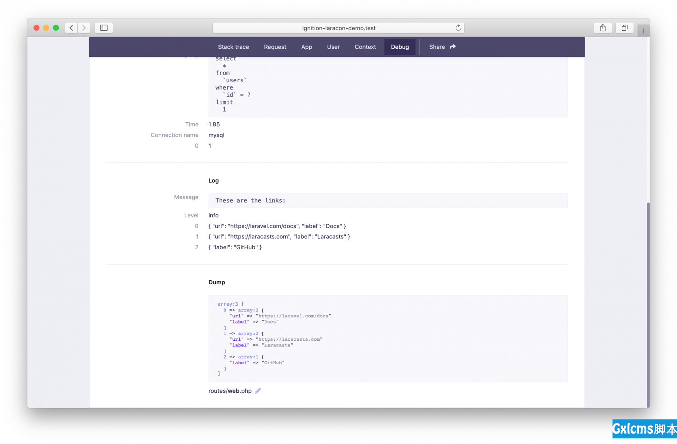Click the browser back arrow button
Viewport: 677px width, 444px height.
71,28
